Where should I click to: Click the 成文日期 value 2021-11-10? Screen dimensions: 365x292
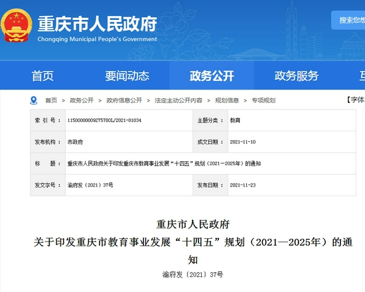(x=243, y=142)
